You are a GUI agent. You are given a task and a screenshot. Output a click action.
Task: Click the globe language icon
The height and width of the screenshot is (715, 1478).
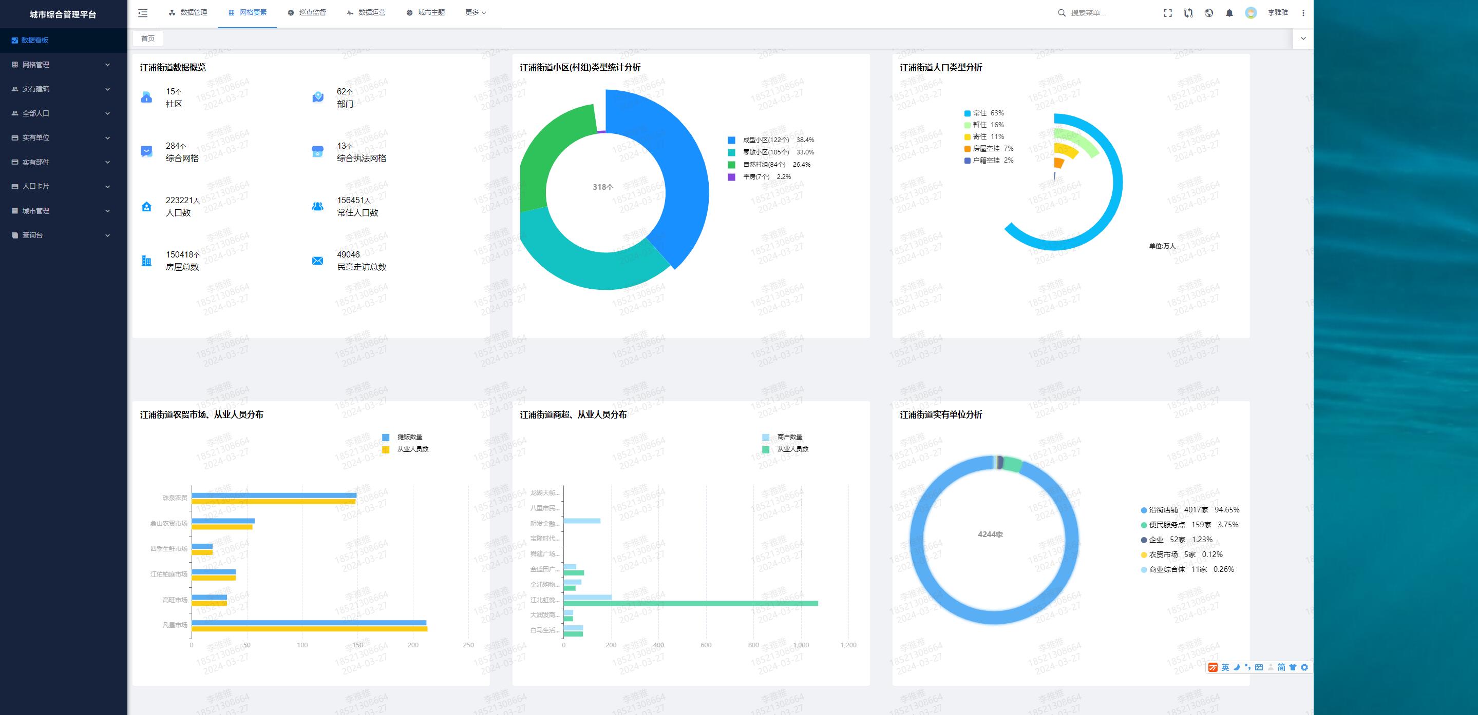[1209, 13]
